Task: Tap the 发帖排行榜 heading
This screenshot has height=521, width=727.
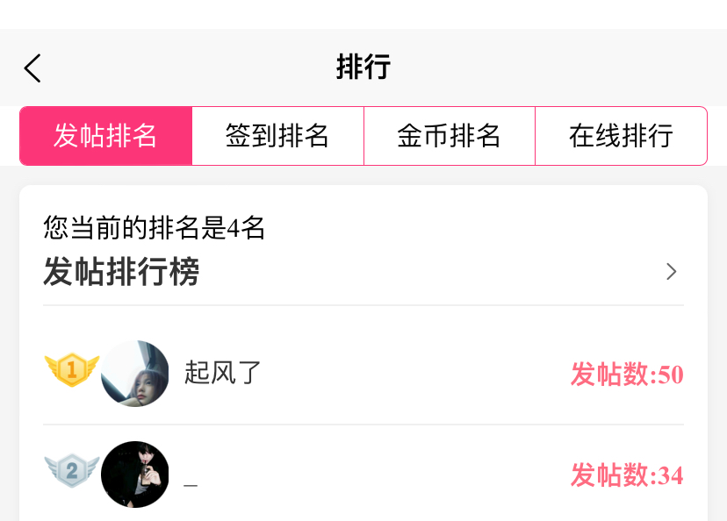Action: pyautogui.click(x=121, y=272)
